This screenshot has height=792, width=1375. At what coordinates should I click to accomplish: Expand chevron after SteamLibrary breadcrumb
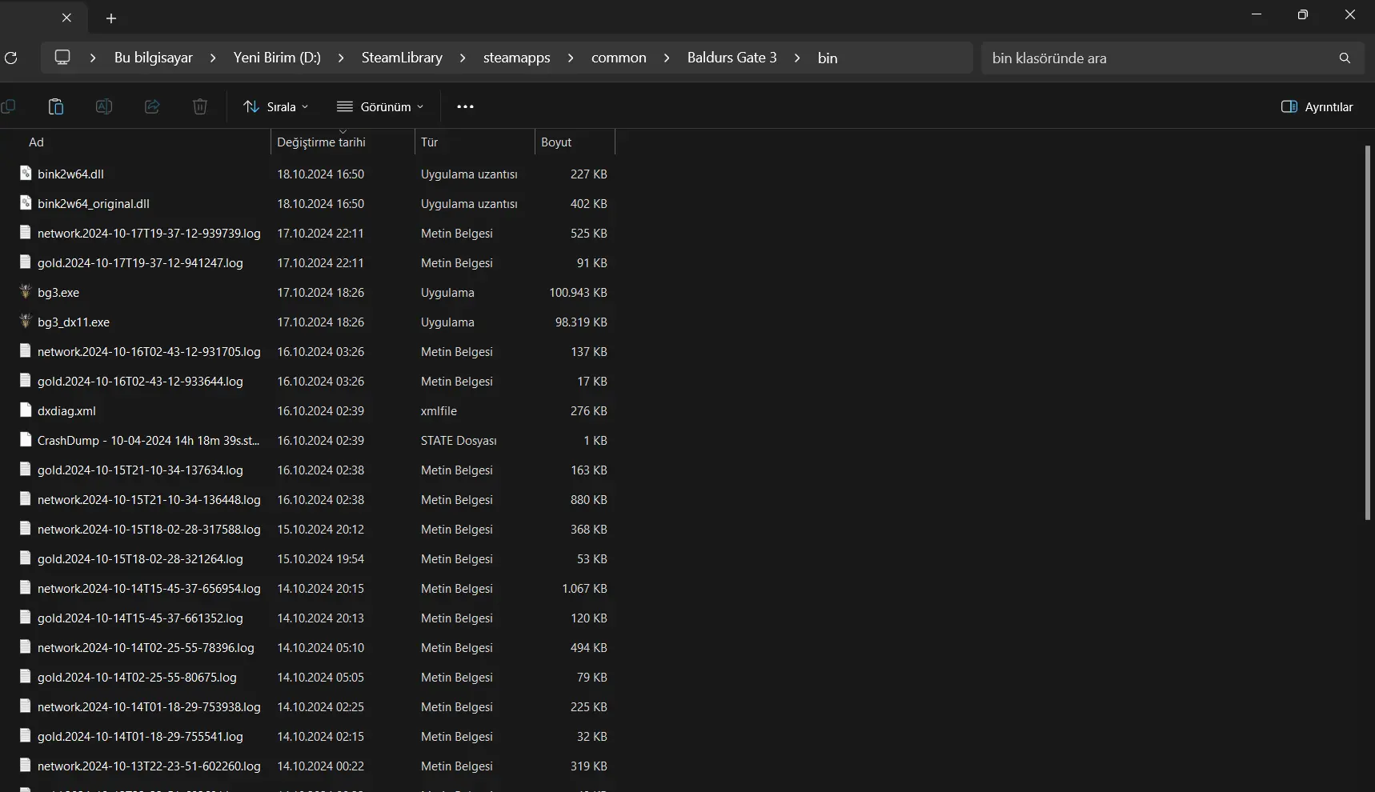point(463,58)
